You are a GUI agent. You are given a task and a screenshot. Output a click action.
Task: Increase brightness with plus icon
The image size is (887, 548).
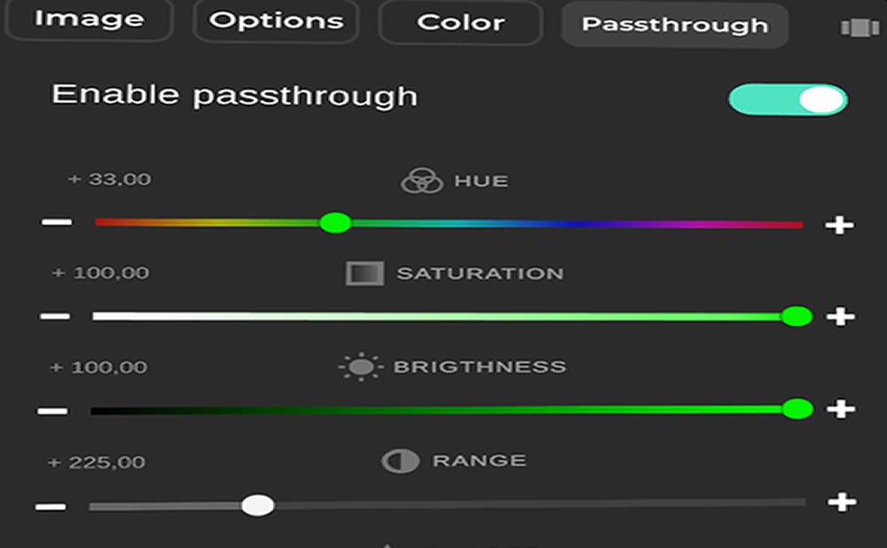coord(839,410)
